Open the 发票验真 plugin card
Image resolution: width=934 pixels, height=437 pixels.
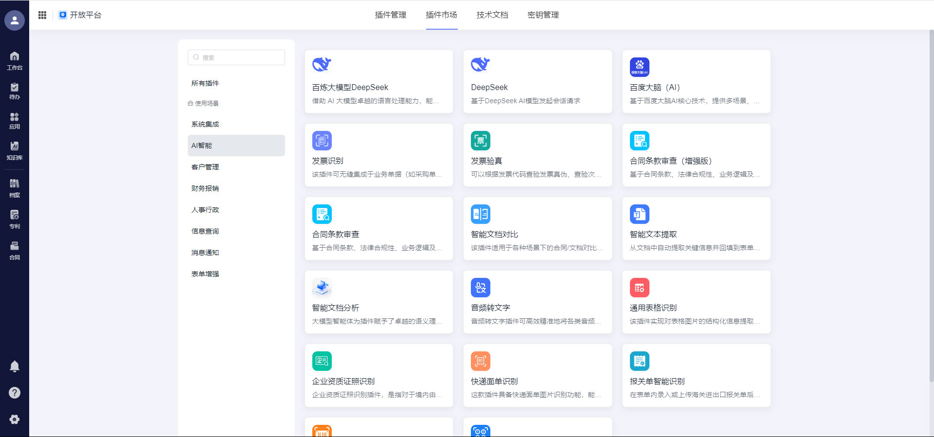pos(538,155)
